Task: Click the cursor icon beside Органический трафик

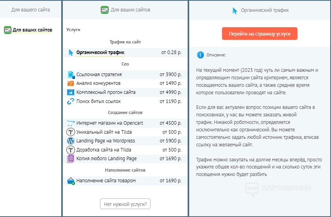Action: pyautogui.click(x=71, y=52)
